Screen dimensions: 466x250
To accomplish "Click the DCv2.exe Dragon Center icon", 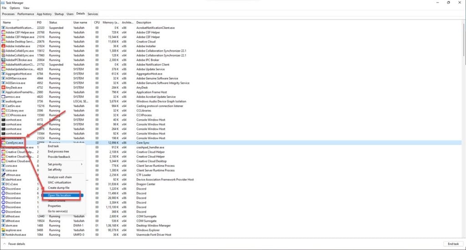I will tap(3, 184).
